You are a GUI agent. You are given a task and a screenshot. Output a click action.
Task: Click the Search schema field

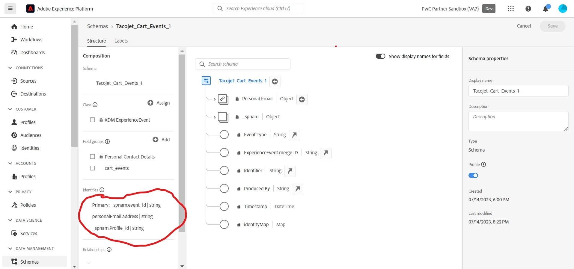tap(243, 64)
